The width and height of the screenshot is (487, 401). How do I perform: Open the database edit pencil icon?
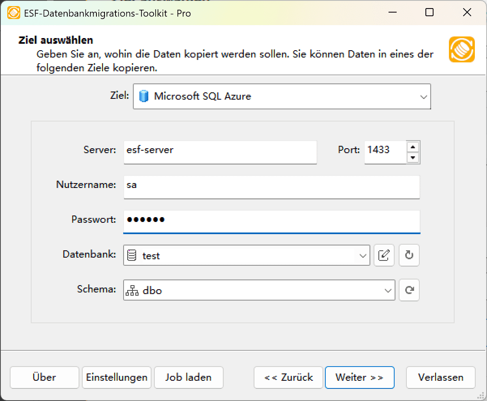click(384, 255)
